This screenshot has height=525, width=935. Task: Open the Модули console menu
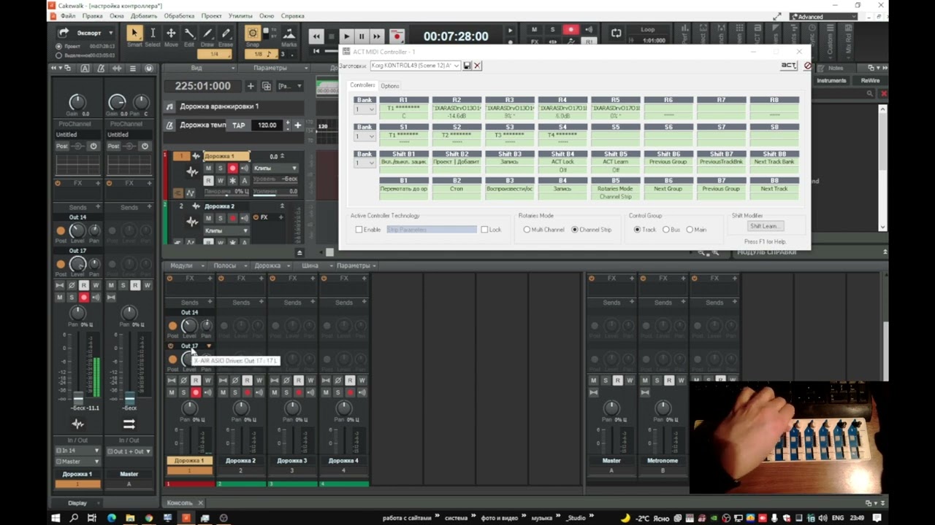(182, 265)
